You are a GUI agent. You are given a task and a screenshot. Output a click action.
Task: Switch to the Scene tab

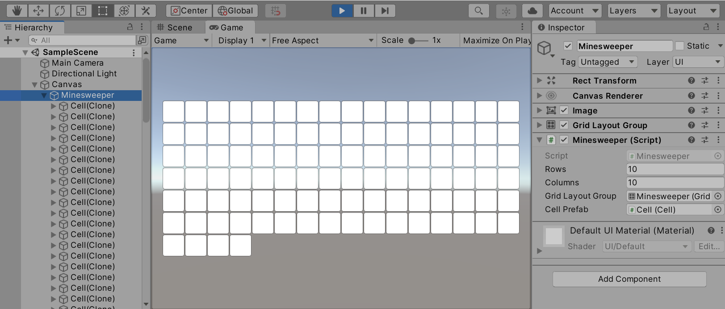pyautogui.click(x=175, y=28)
